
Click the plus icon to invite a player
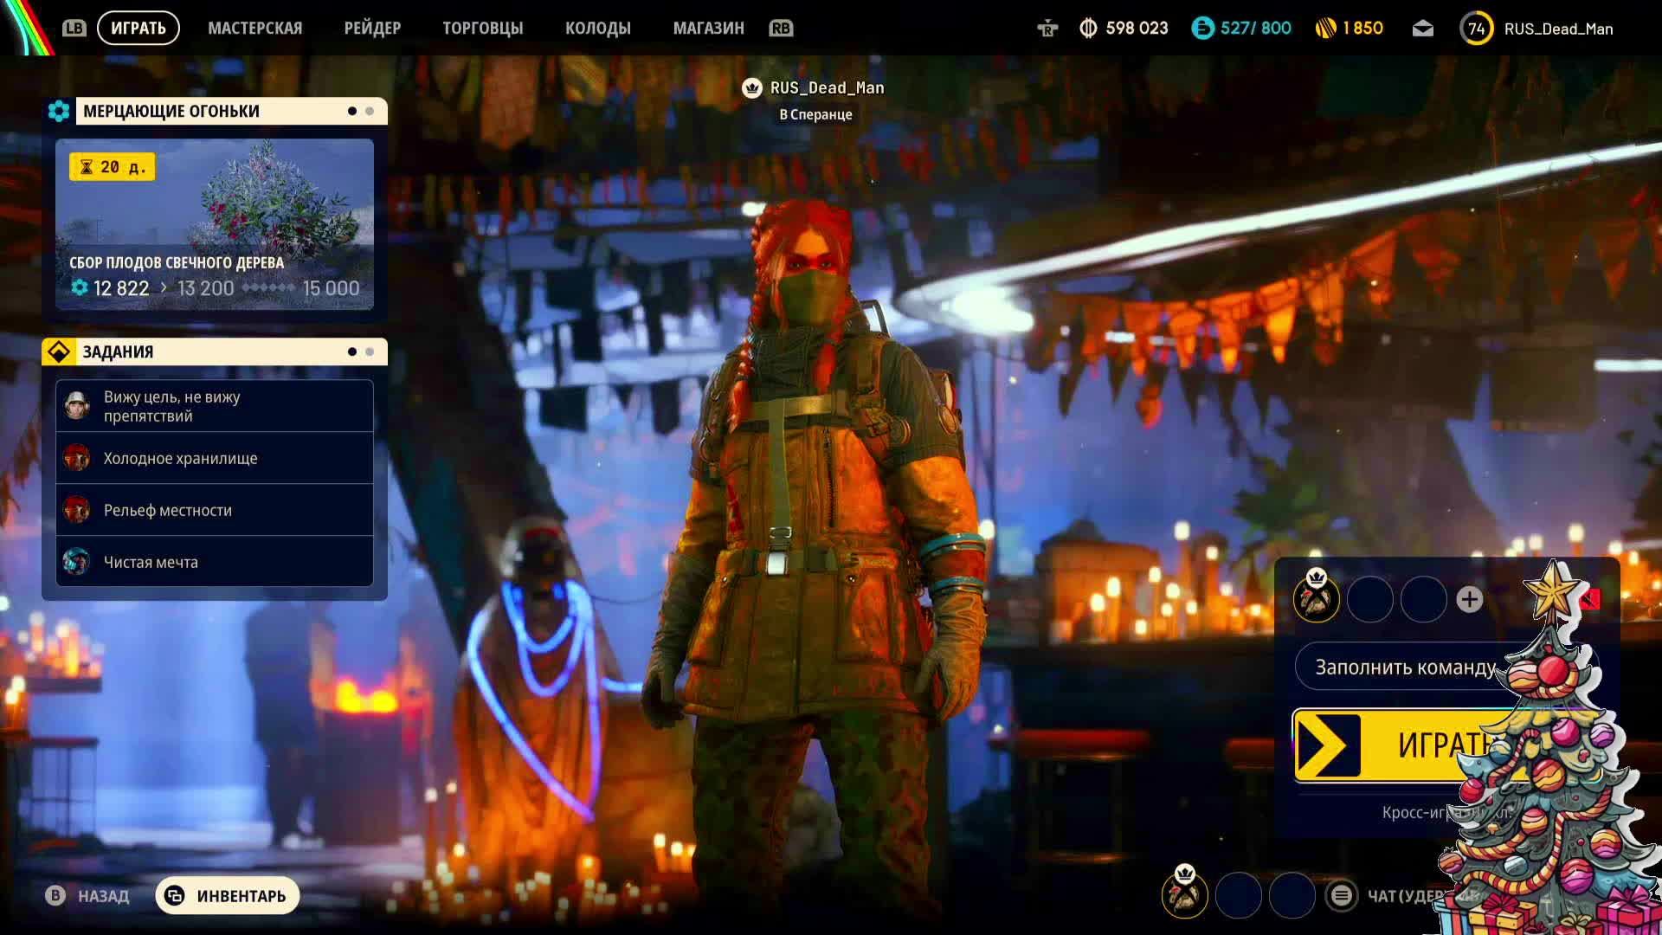1469,599
